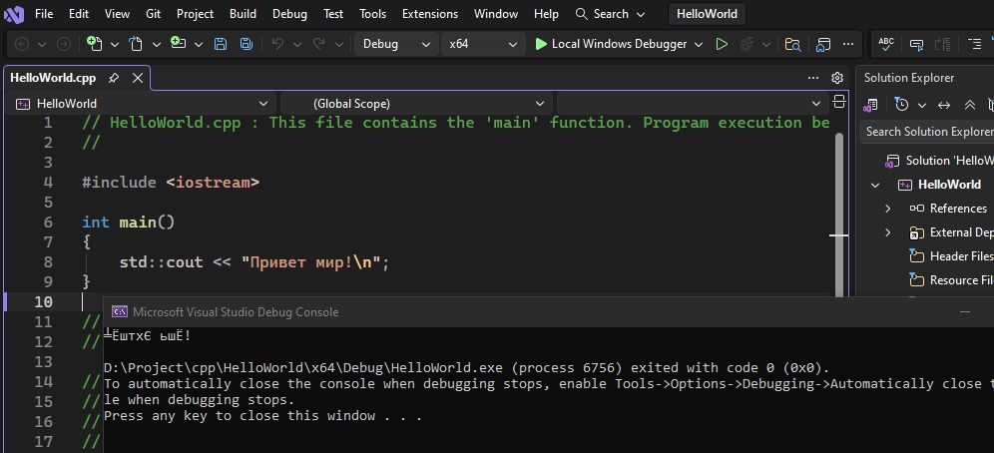
Task: Click Sync with Active Document arrows icon
Action: (x=944, y=105)
